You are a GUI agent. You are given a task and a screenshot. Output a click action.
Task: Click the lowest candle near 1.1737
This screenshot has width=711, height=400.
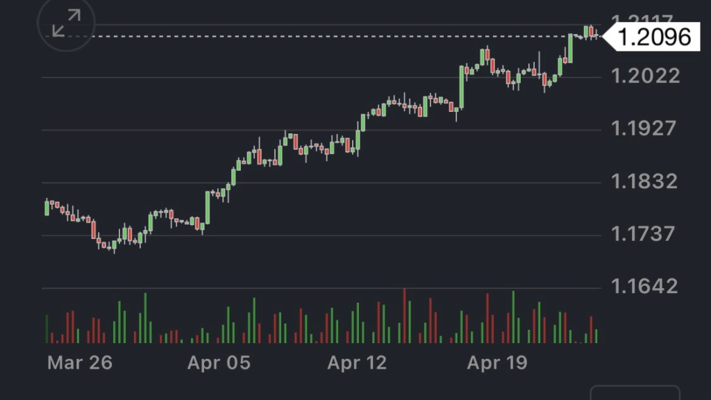coord(113,245)
